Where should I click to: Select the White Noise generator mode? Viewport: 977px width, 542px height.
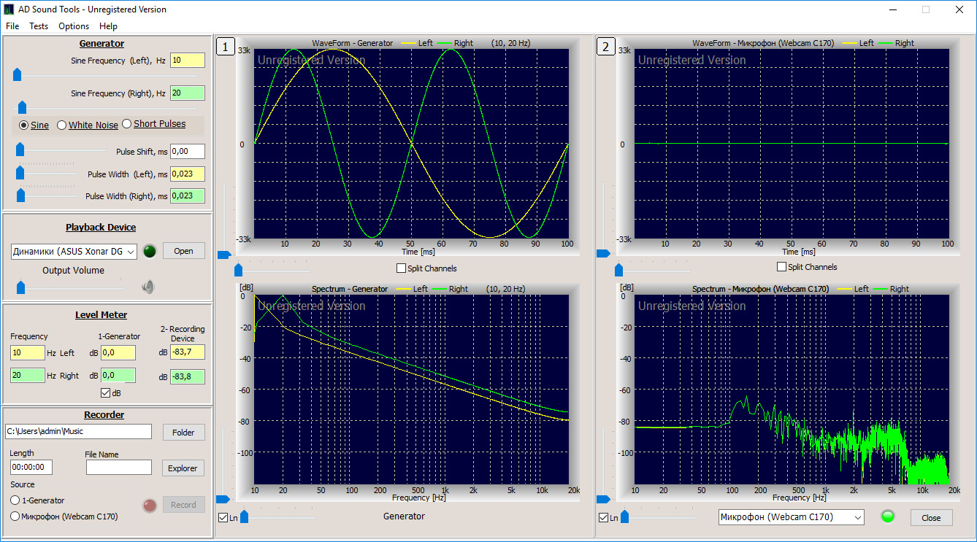coord(61,125)
